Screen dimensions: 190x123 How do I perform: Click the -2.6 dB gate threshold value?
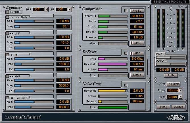[137, 90]
